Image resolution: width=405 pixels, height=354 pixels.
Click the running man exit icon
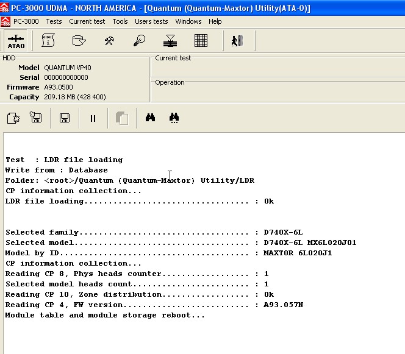click(x=237, y=41)
